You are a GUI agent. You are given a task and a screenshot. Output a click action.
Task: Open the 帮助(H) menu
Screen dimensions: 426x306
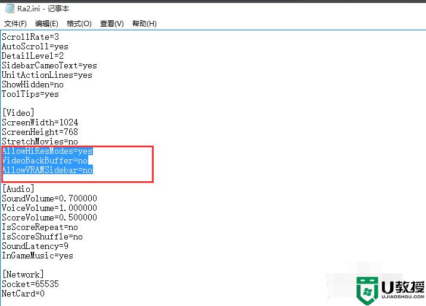144,24
